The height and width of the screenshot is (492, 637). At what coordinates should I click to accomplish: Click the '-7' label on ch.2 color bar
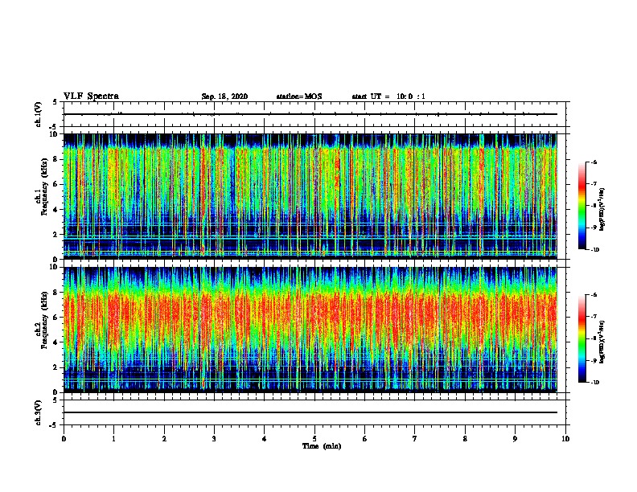pos(594,317)
